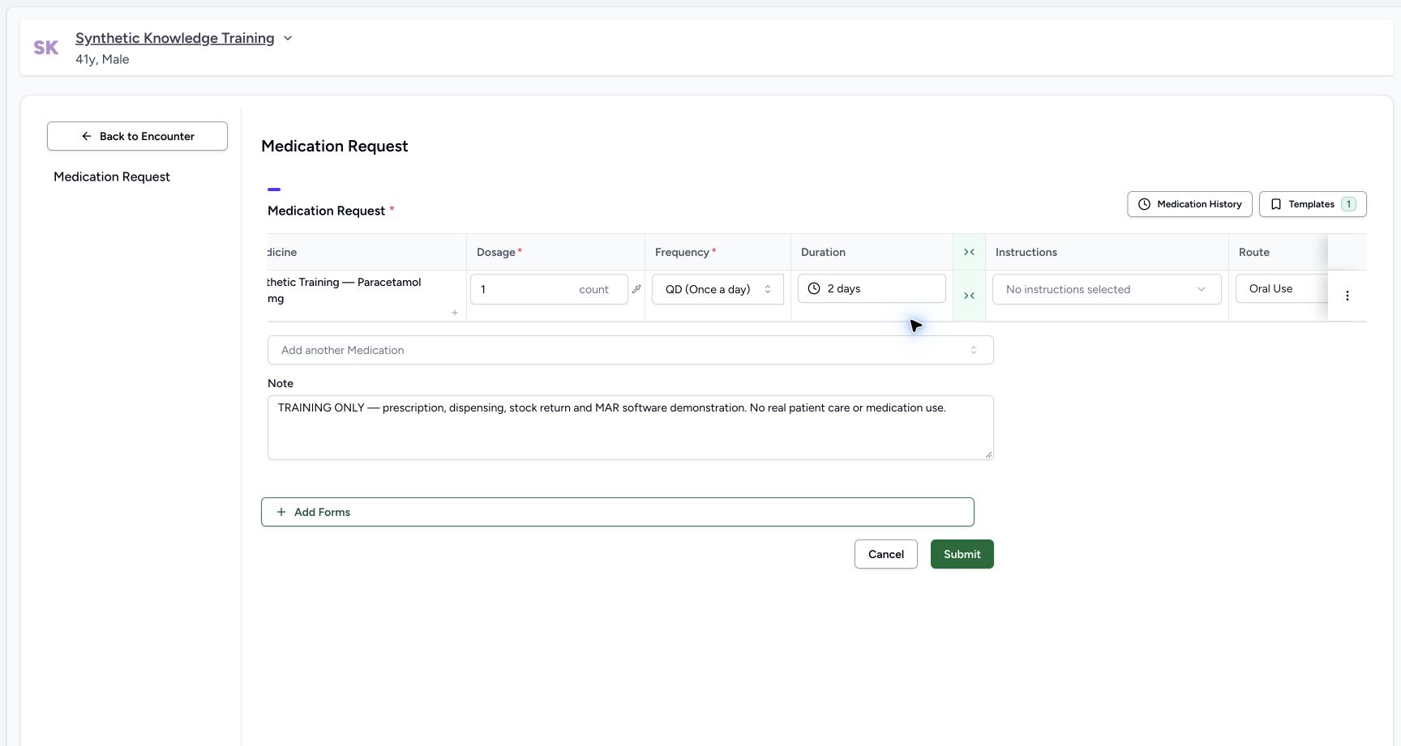Click the 2 days duration field

click(x=872, y=288)
